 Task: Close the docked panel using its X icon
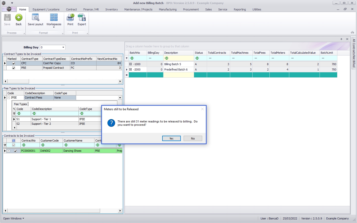point(347,39)
